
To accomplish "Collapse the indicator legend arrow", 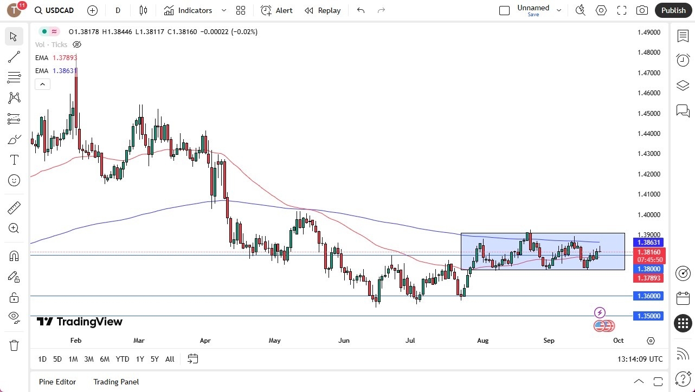I will click(42, 84).
